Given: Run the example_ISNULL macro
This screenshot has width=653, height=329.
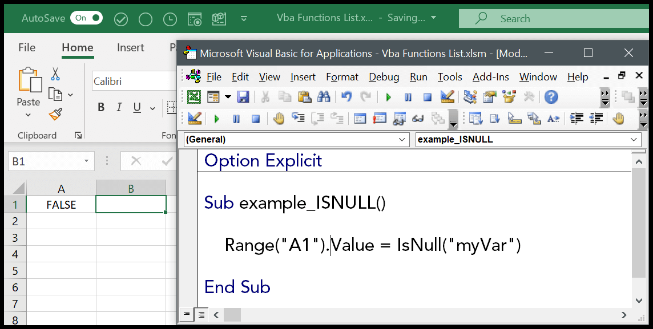Looking at the screenshot, I should click(x=388, y=97).
